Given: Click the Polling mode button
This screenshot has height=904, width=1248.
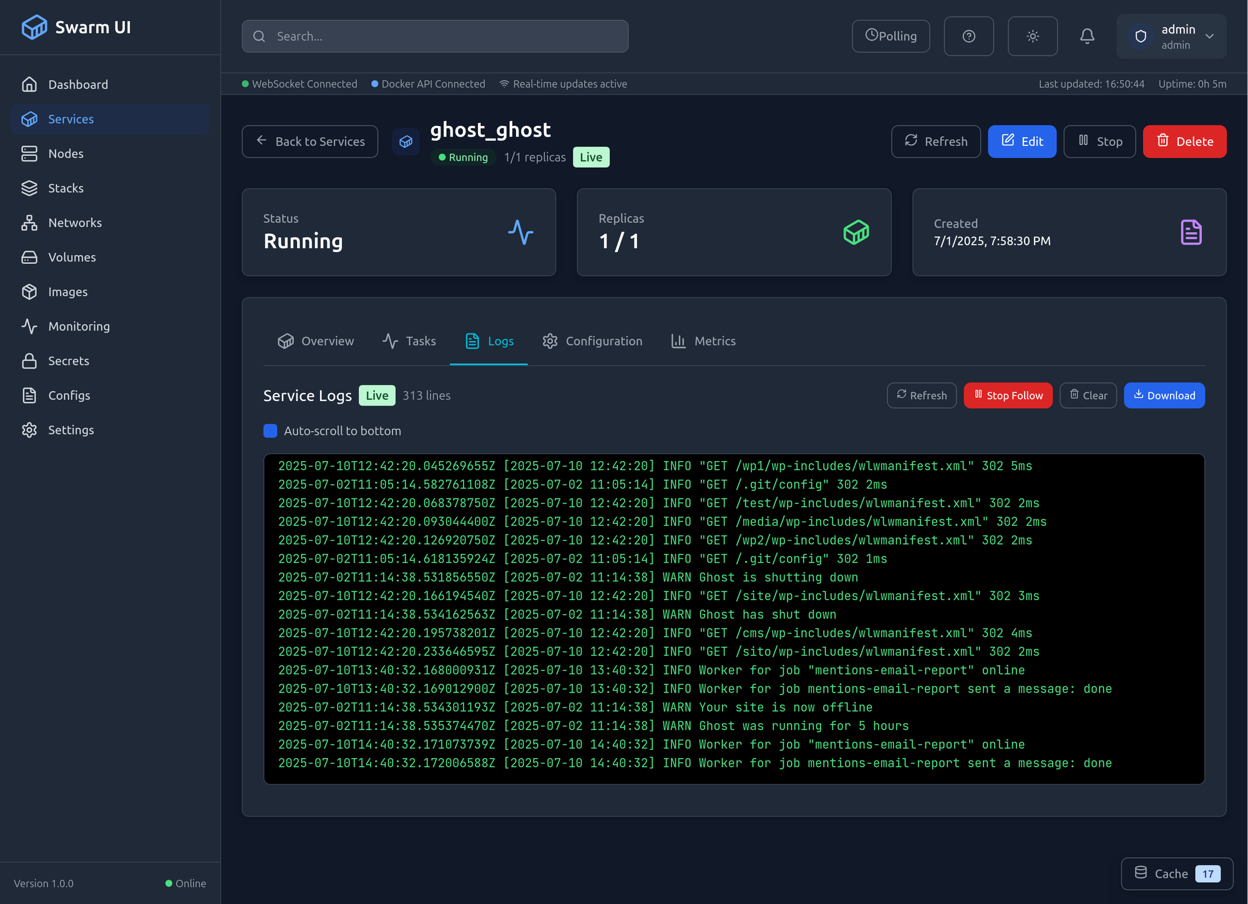Looking at the screenshot, I should 890,36.
